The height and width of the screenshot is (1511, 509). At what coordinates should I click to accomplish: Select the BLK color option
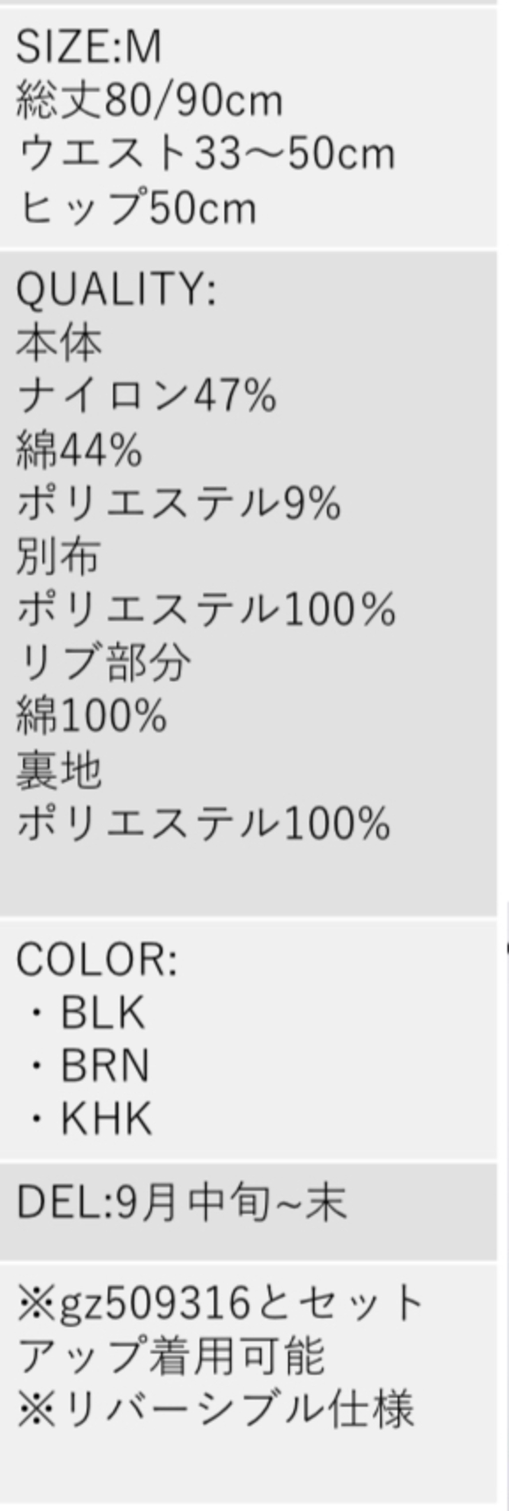[103, 1012]
